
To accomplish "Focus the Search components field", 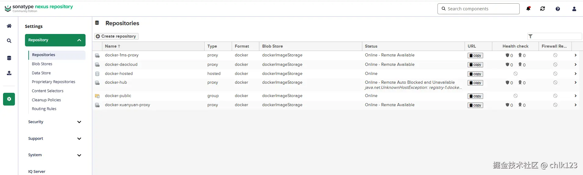I will pyautogui.click(x=479, y=9).
